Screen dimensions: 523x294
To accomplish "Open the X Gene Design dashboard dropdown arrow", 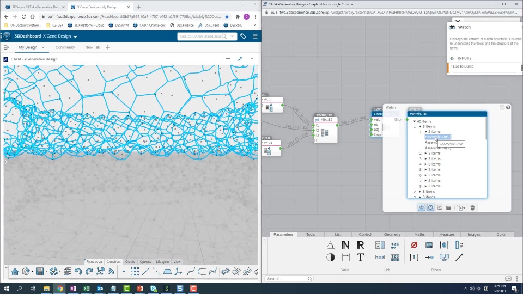I will coord(75,36).
